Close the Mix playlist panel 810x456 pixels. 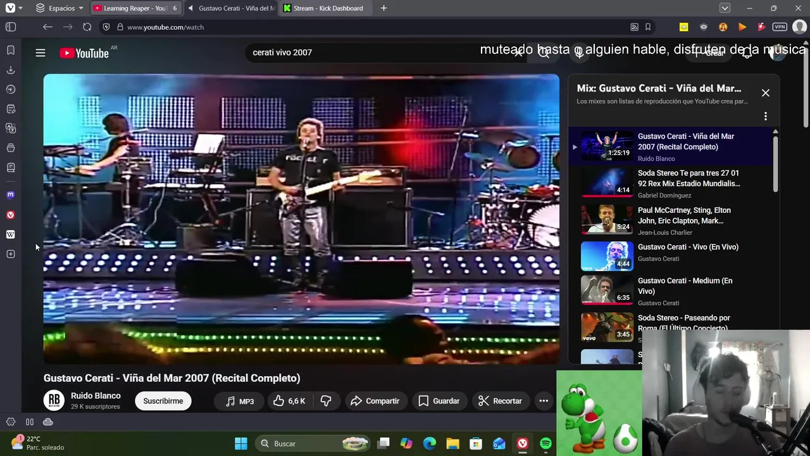pyautogui.click(x=766, y=93)
